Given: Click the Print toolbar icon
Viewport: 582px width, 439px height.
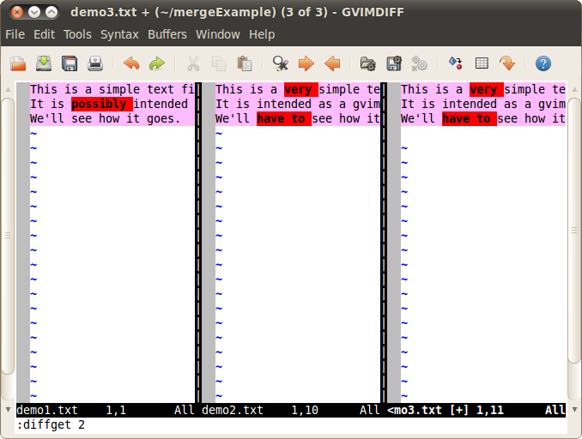Looking at the screenshot, I should tap(95, 63).
